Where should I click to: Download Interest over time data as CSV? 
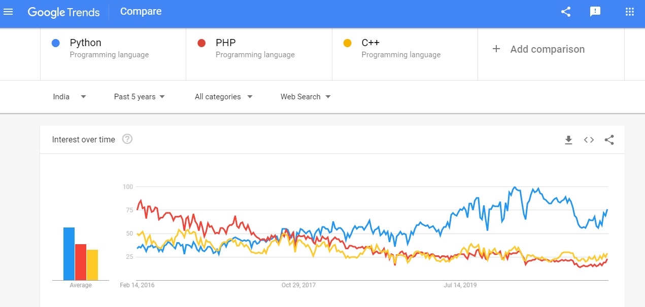[568, 140]
